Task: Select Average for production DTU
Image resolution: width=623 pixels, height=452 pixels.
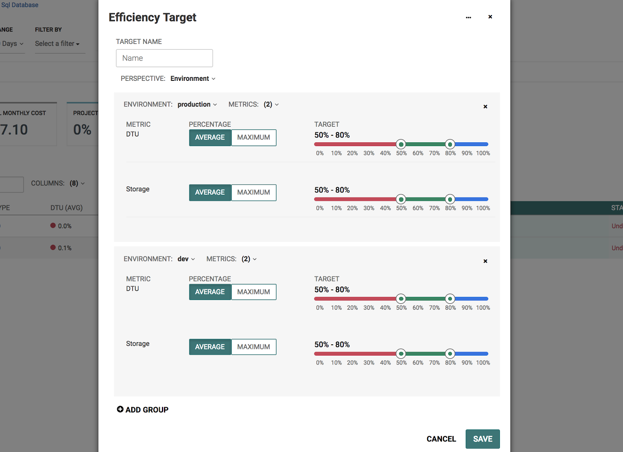Action: (210, 138)
